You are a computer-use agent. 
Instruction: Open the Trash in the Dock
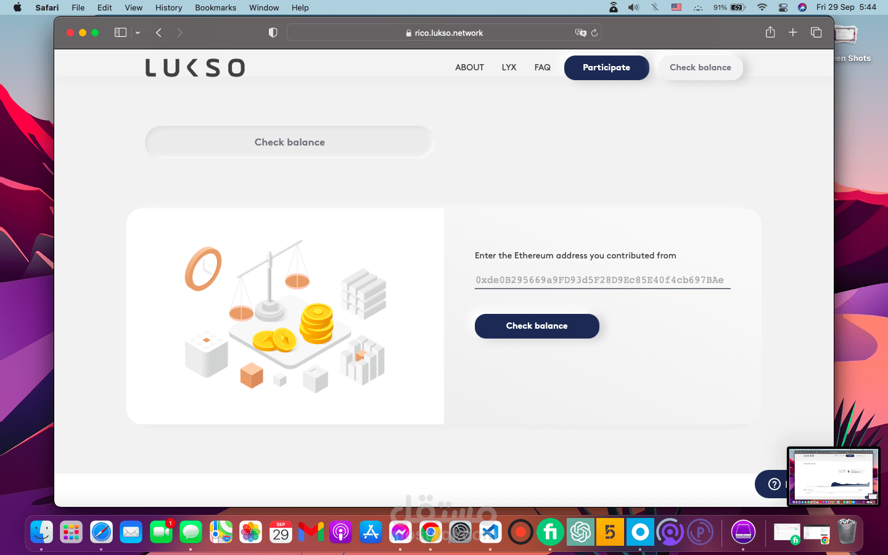(847, 532)
